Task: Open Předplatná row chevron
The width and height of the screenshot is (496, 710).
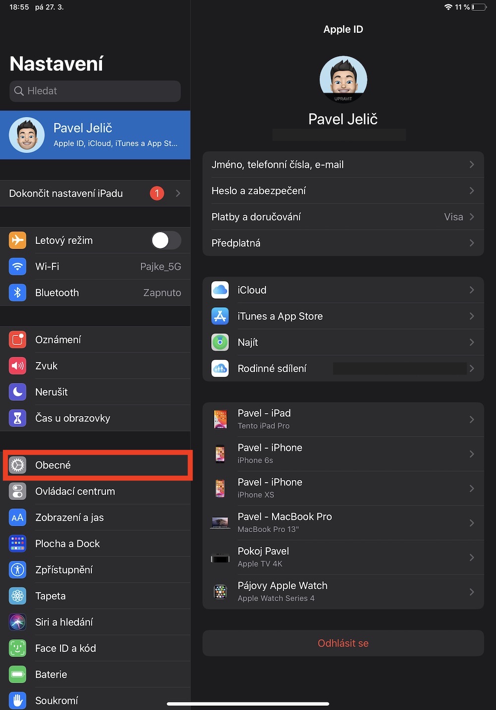Action: [x=472, y=243]
